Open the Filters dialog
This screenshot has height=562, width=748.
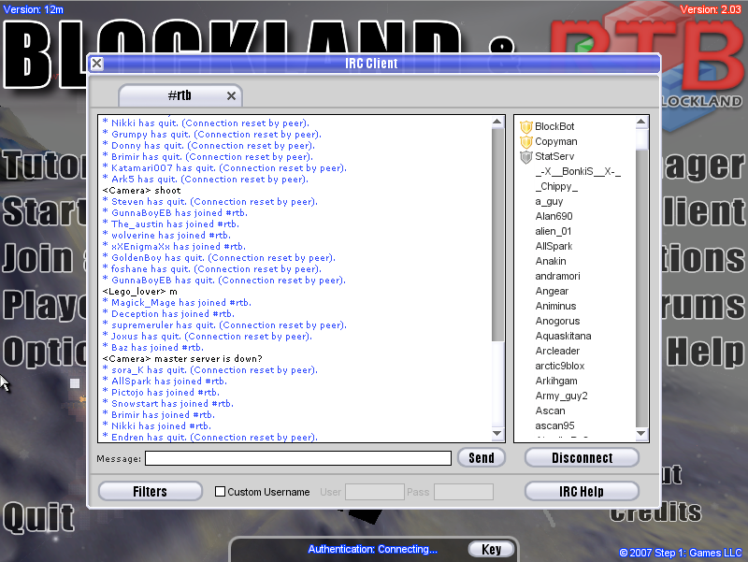click(x=151, y=491)
